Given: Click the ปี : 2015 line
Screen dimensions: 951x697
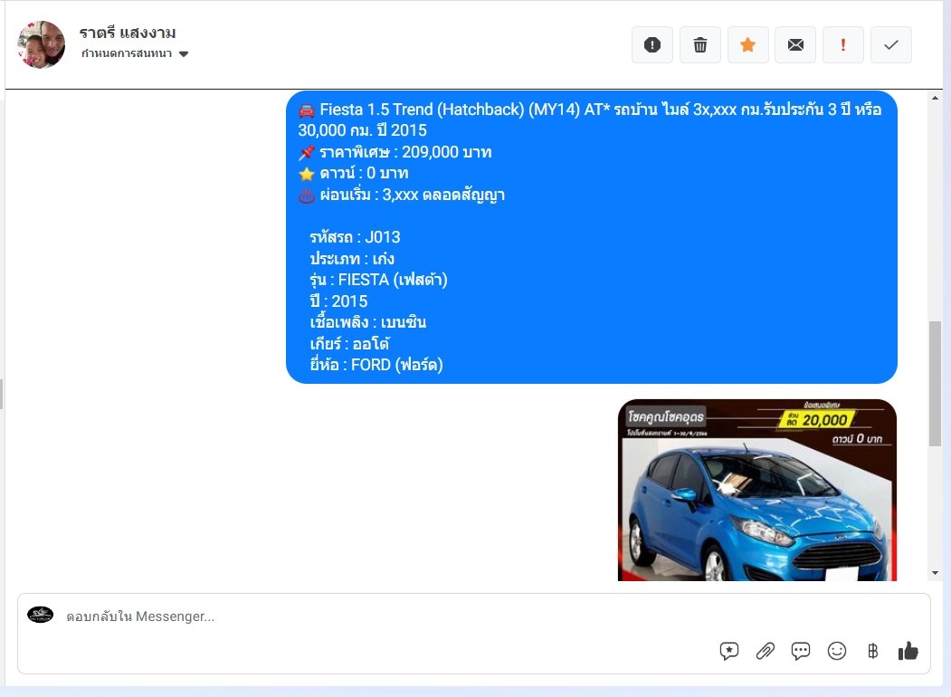Looking at the screenshot, I should click(x=338, y=301).
